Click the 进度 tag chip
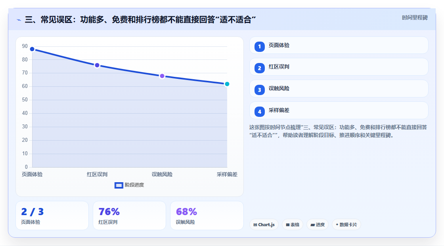This screenshot has width=444, height=246. coord(318,225)
